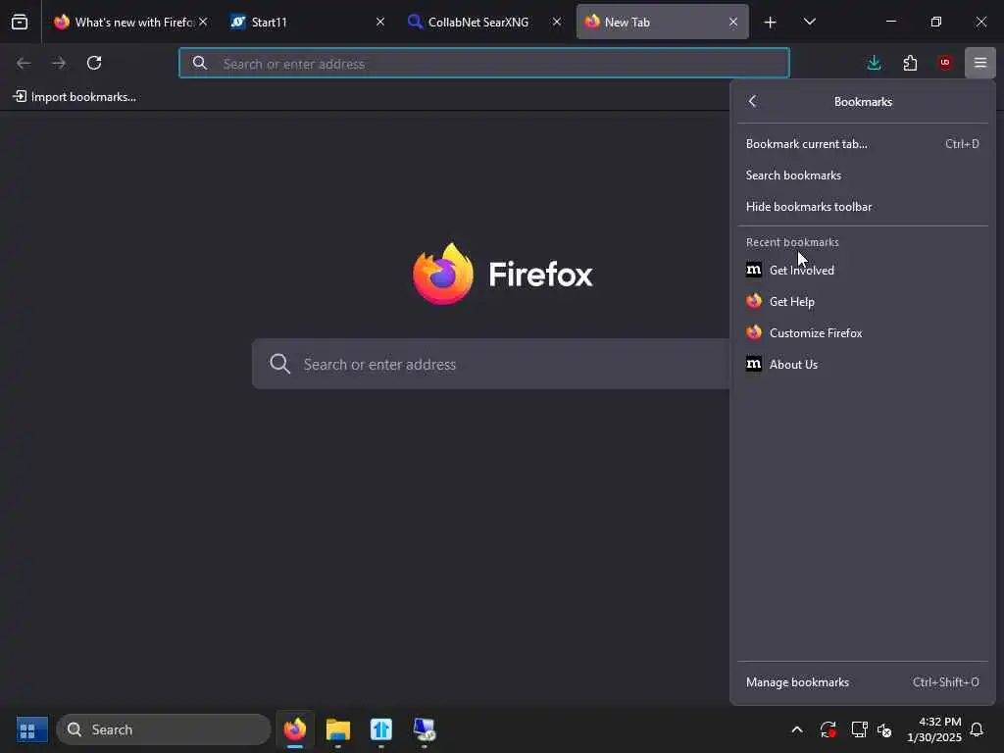This screenshot has height=753, width=1004.
Task: Show hidden system tray icons
Action: pyautogui.click(x=797, y=729)
